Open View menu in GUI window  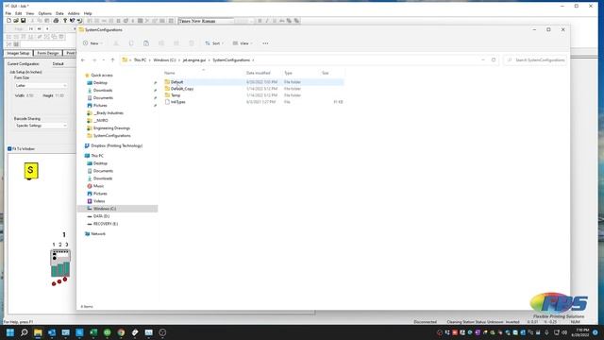tap(30, 13)
